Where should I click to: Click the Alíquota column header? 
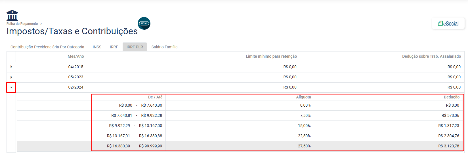pos(303,97)
